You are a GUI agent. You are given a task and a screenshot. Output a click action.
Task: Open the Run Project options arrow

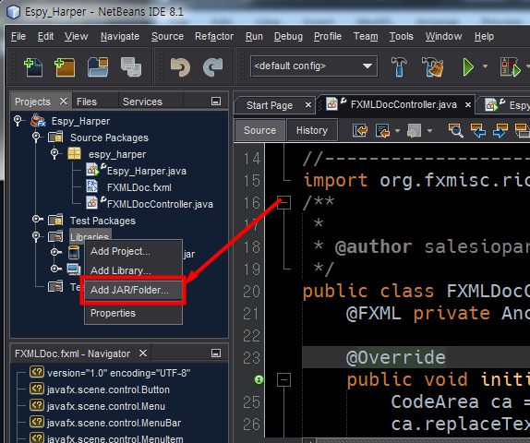(485, 66)
